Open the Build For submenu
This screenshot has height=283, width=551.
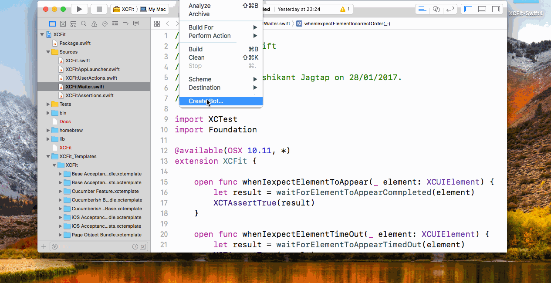point(201,27)
